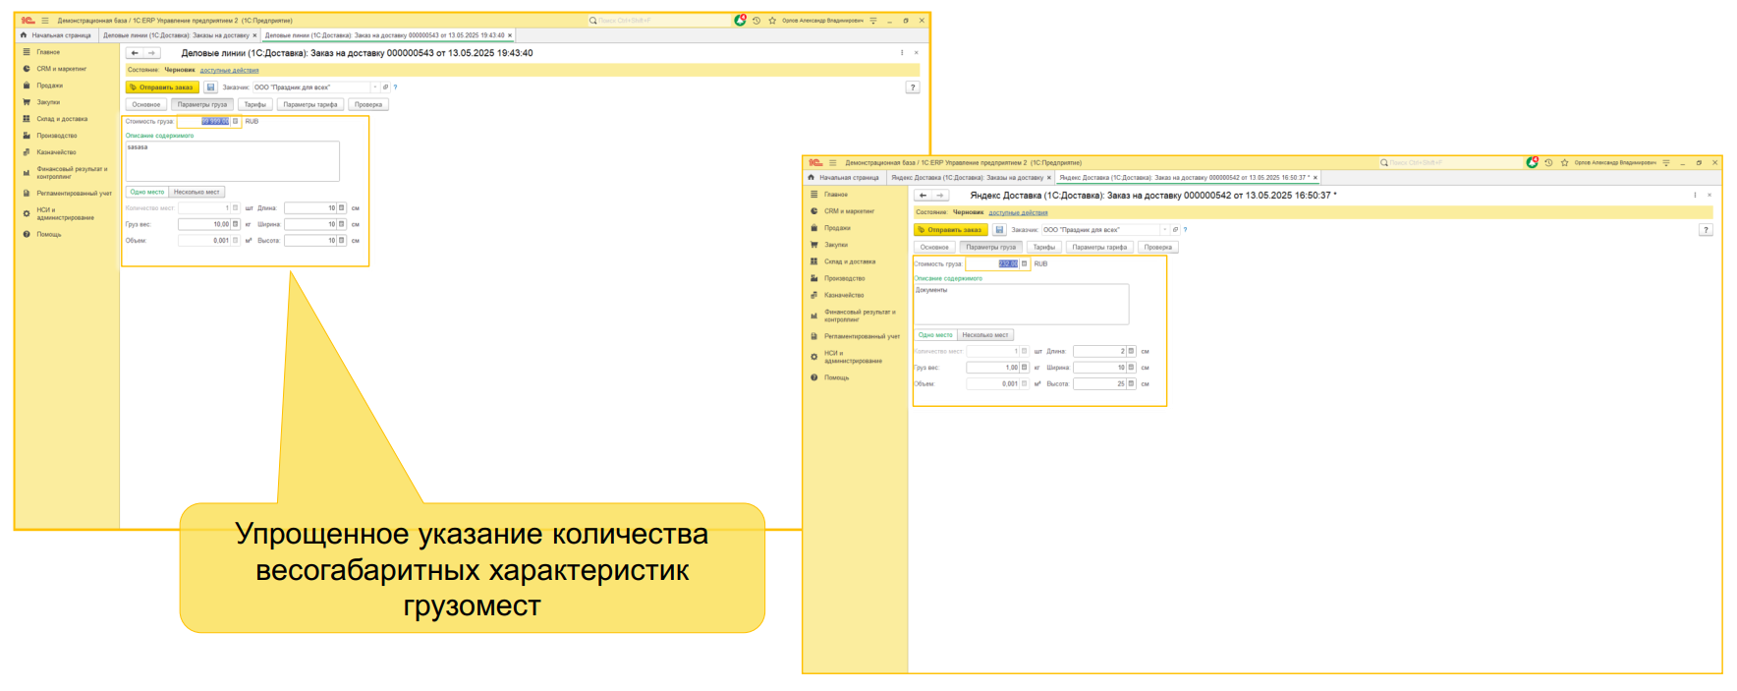This screenshot has height=691, width=1737.
Task: Open notifications bell in Деловые линии window
Action: 740,20
